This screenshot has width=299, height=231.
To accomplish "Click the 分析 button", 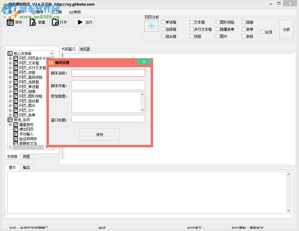I will (287, 30).
